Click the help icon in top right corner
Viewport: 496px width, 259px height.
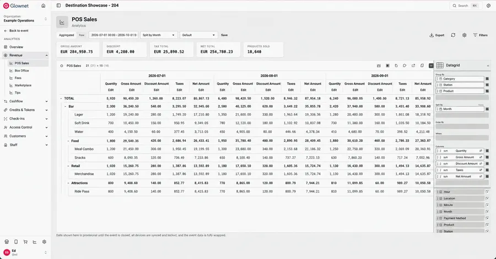[488, 5]
